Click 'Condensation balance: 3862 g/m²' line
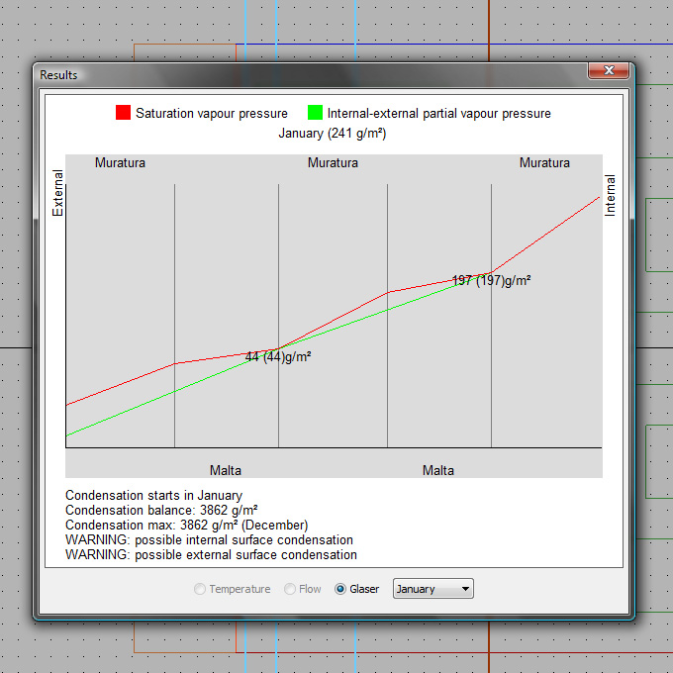Image resolution: width=673 pixels, height=673 pixels. point(161,511)
